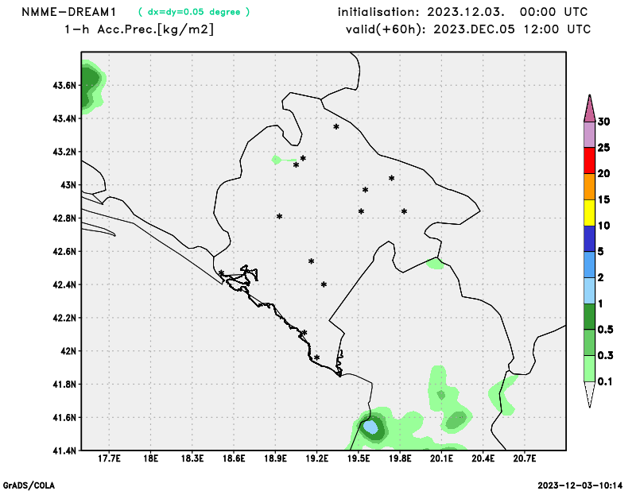Click the 17.7E longitude axis label
636x491 pixels.
click(109, 458)
